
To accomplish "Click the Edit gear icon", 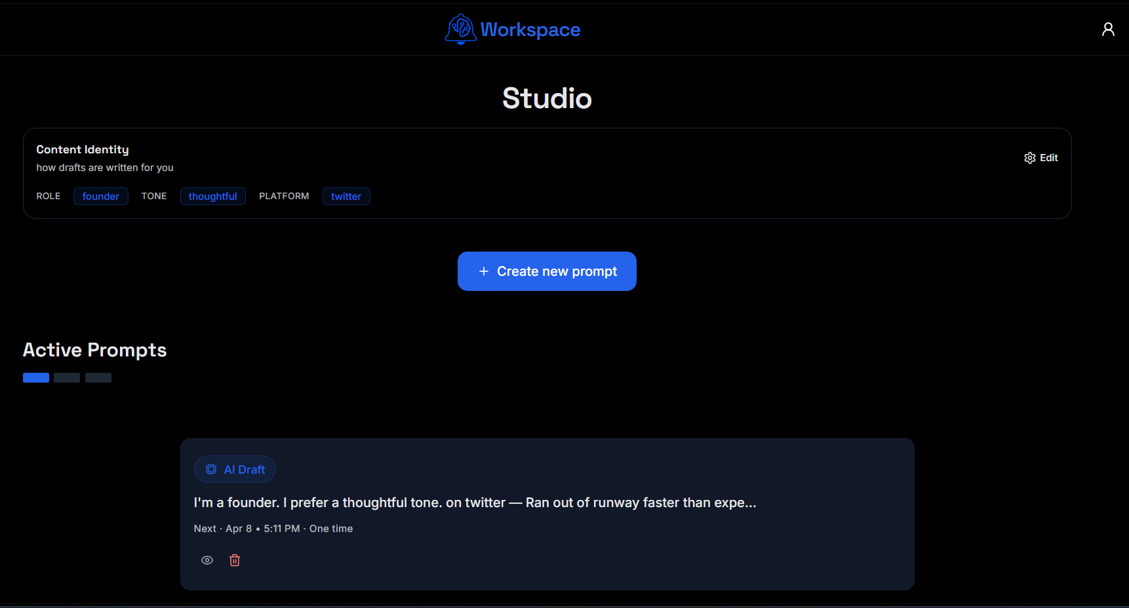I will click(1030, 158).
